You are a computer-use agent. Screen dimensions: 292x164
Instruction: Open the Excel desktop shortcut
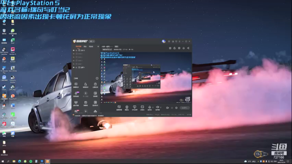tap(13, 41)
